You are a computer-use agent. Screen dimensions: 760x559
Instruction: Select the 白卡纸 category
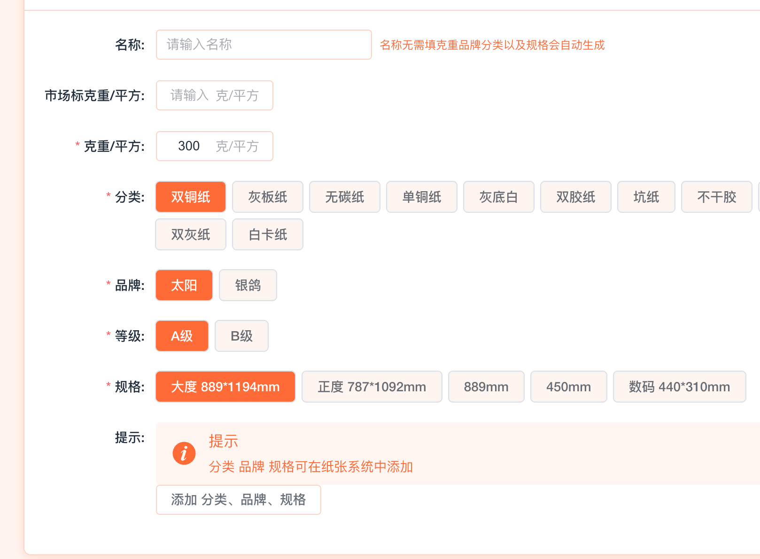coord(267,234)
